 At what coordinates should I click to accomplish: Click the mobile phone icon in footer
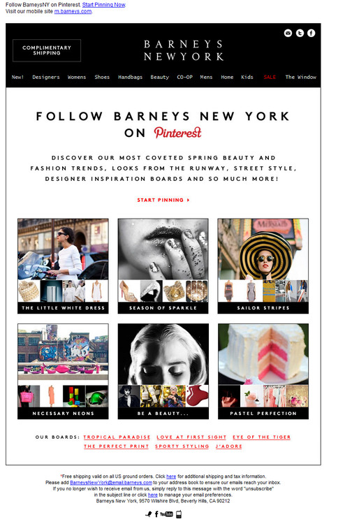click(x=179, y=514)
